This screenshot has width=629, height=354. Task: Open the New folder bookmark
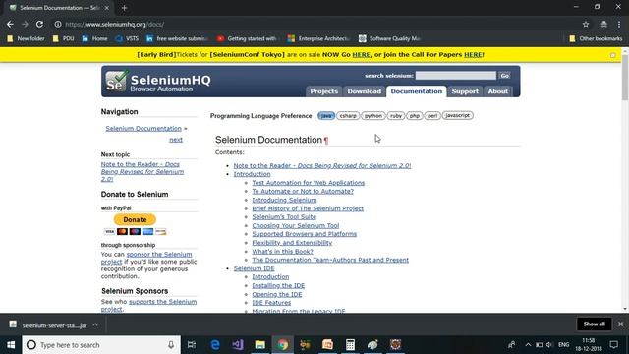click(26, 38)
